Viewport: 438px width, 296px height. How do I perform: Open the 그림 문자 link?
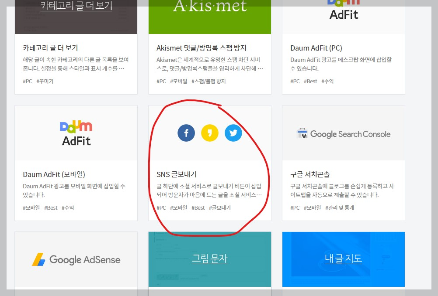[x=210, y=259]
